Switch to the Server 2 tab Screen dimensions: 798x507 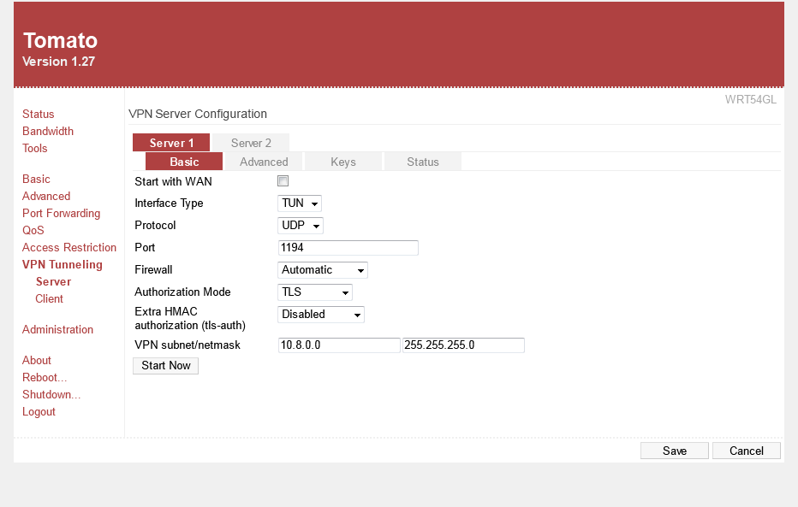tap(251, 143)
